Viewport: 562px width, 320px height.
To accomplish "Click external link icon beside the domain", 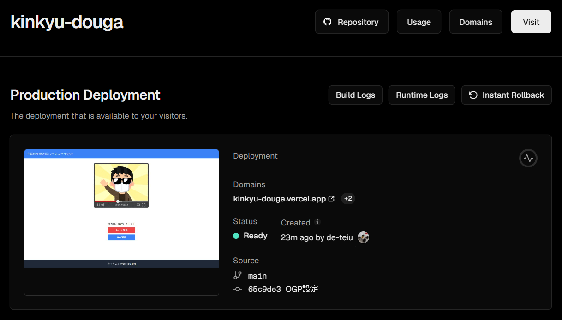I will click(331, 199).
